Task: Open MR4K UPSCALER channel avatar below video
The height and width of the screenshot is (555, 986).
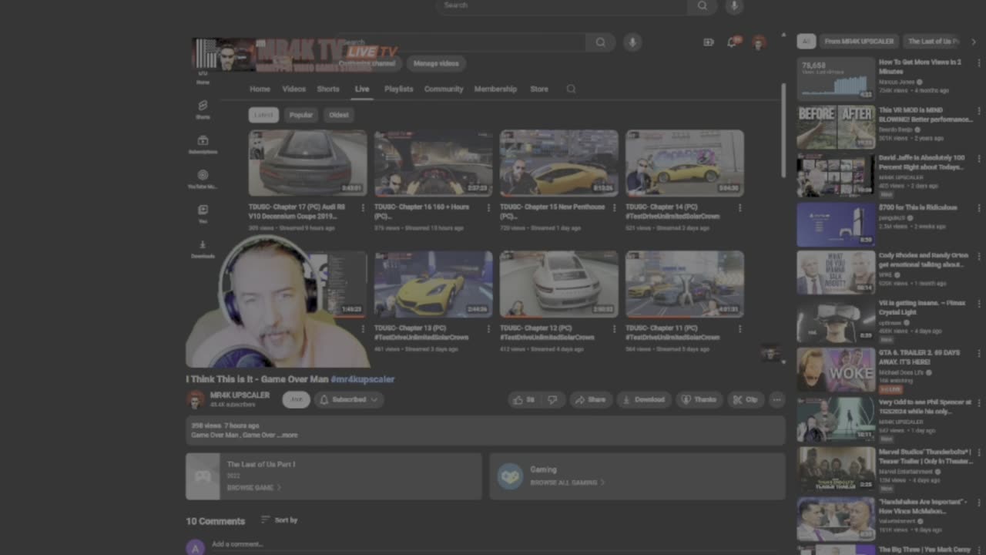Action: click(196, 399)
